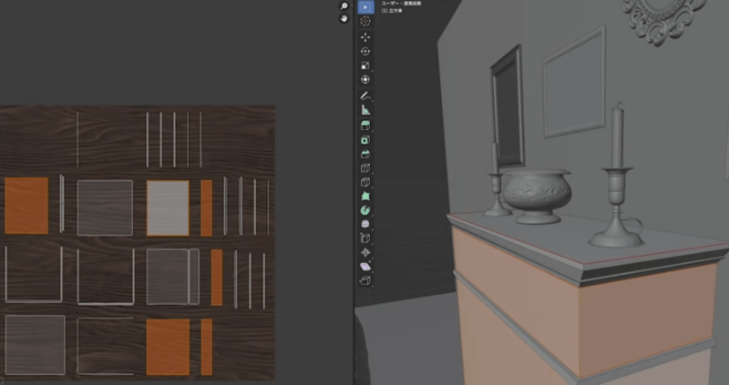
Task: Choose the Add Cube tool
Action: [x=365, y=125]
